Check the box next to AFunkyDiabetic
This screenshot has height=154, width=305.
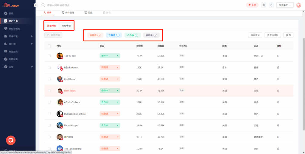[49, 102]
